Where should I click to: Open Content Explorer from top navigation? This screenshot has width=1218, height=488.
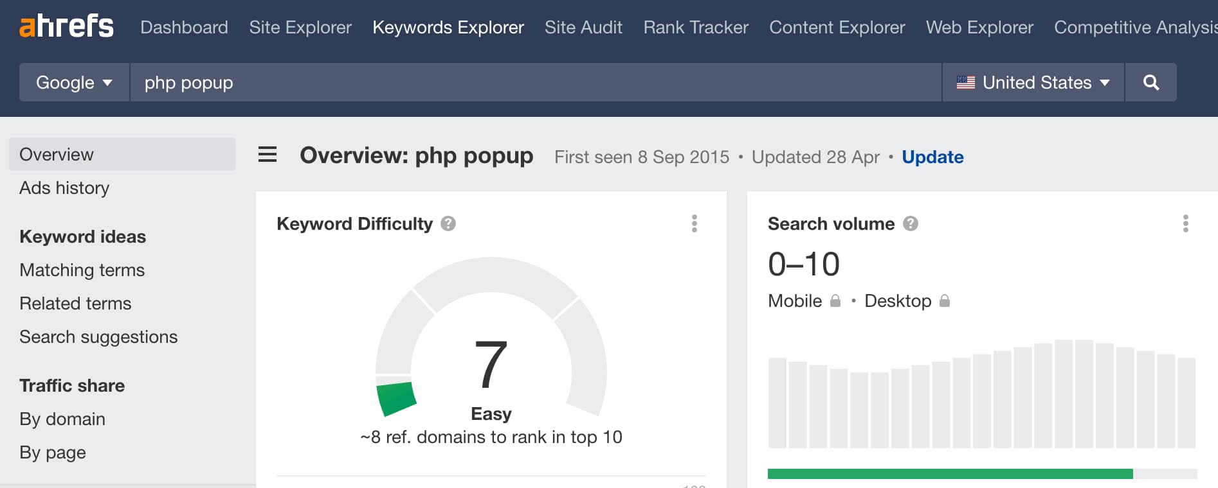pos(837,27)
